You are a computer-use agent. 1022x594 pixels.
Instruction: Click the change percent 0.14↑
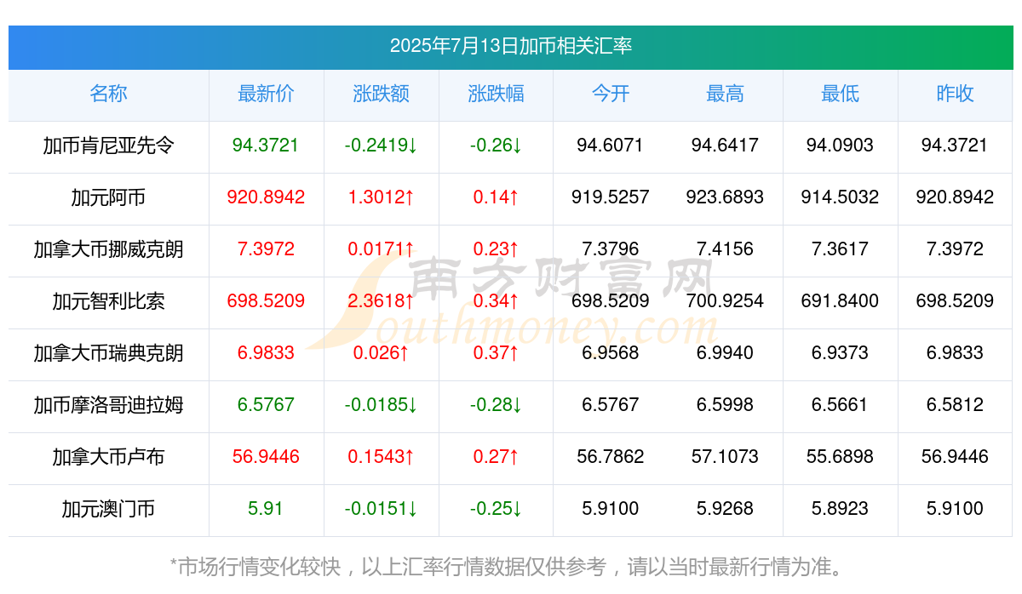coord(496,197)
